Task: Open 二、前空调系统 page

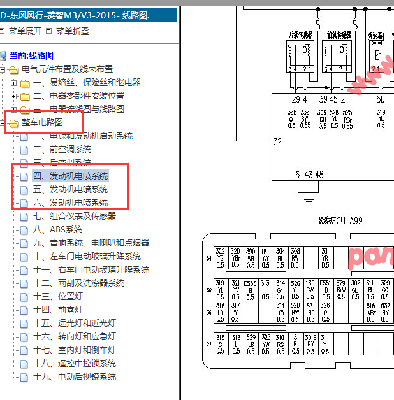Action: click(62, 150)
